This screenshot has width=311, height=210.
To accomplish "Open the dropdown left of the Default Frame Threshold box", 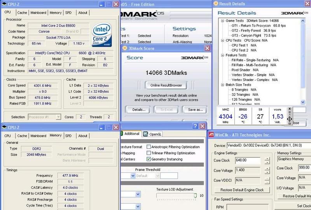I will tap(133, 176).
